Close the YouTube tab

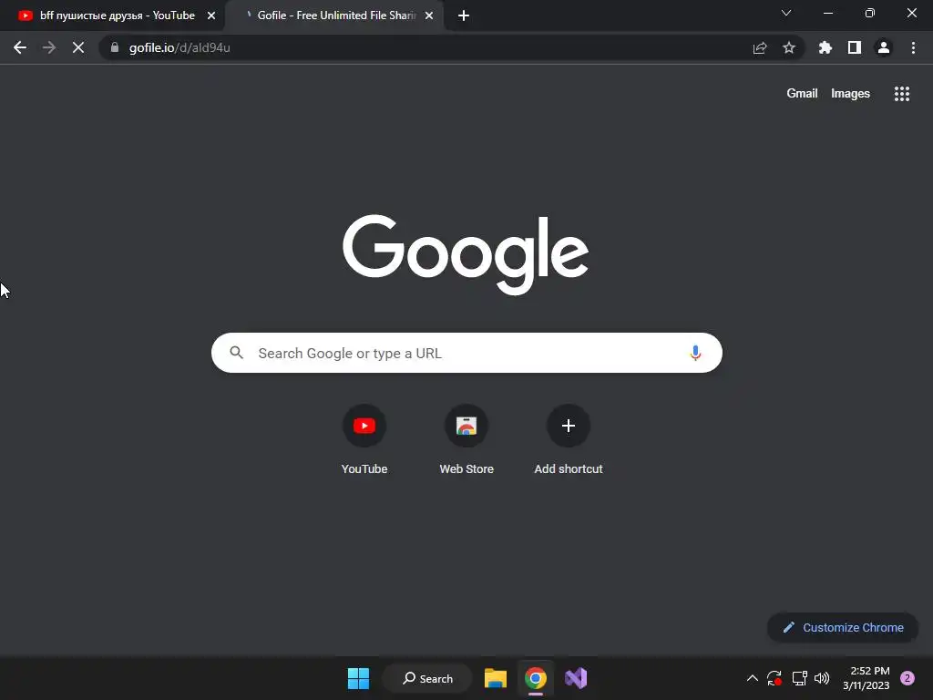pyautogui.click(x=211, y=15)
